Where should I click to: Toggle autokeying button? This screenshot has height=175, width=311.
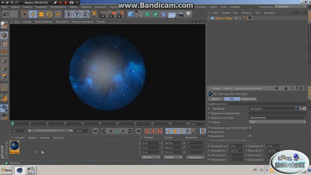point(154,131)
